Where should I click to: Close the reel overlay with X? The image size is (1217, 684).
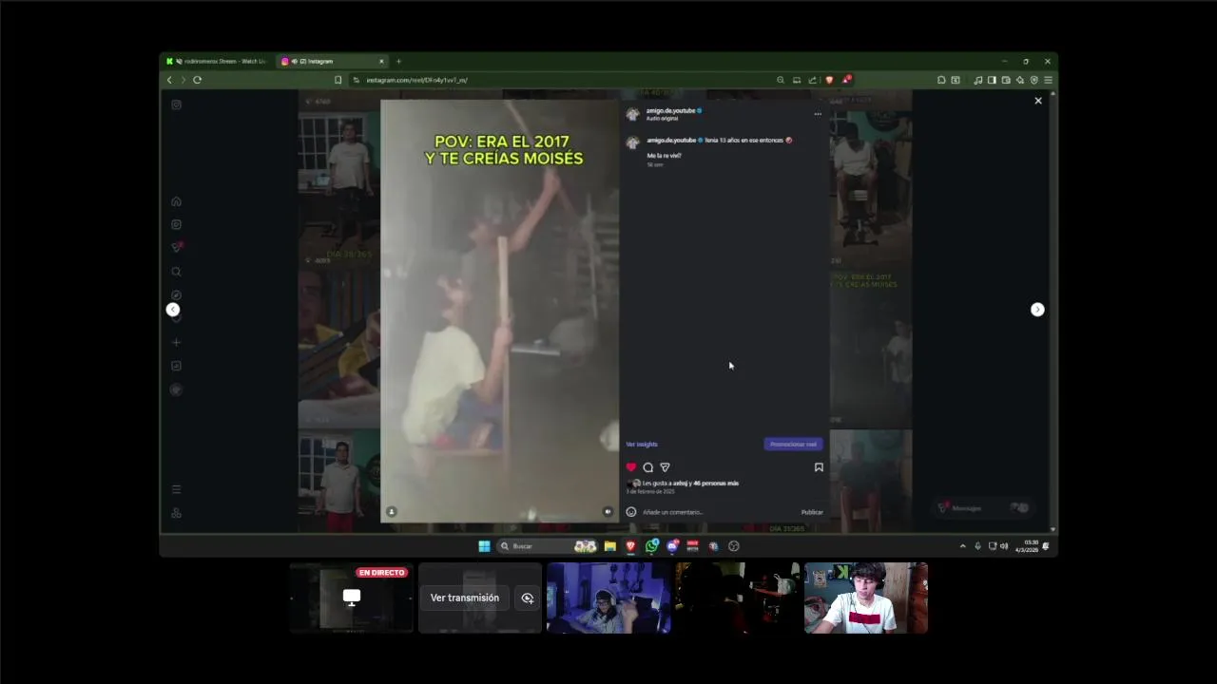click(x=1038, y=101)
